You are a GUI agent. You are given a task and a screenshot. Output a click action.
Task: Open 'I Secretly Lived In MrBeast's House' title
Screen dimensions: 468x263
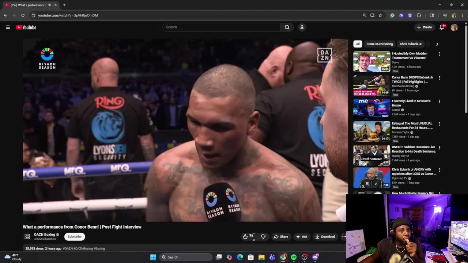click(411, 103)
